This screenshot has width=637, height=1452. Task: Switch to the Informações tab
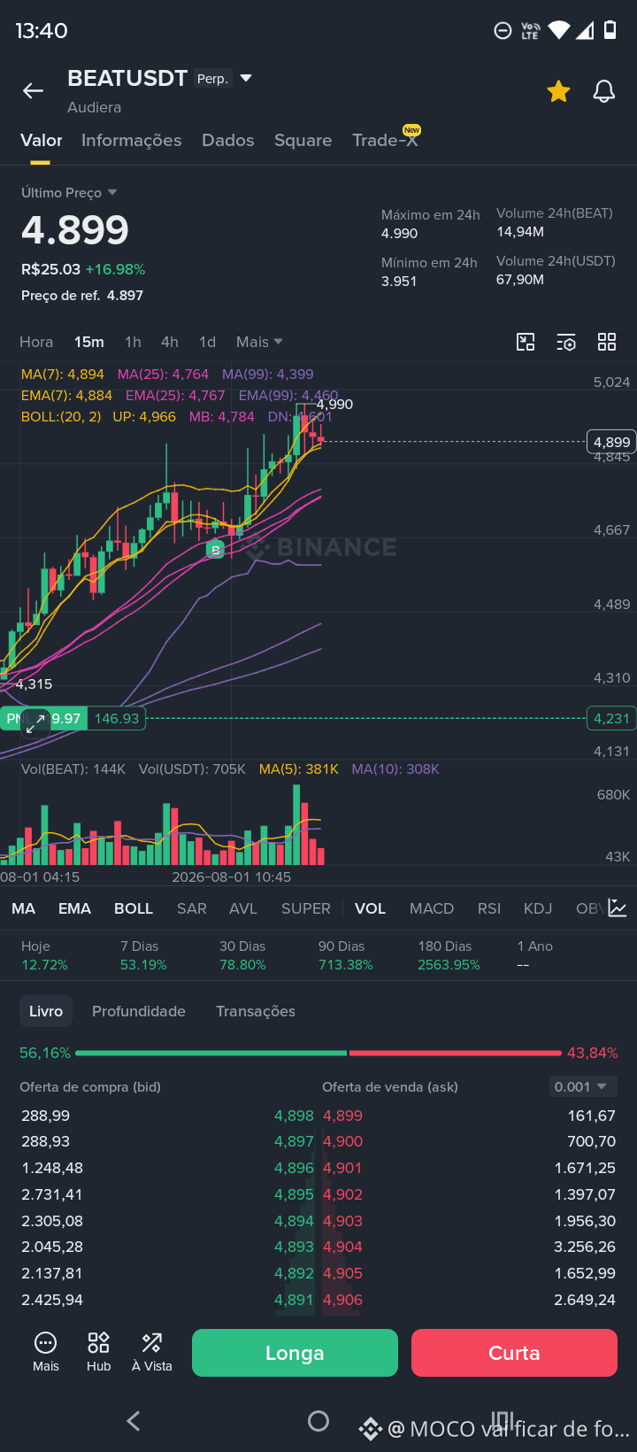click(131, 140)
